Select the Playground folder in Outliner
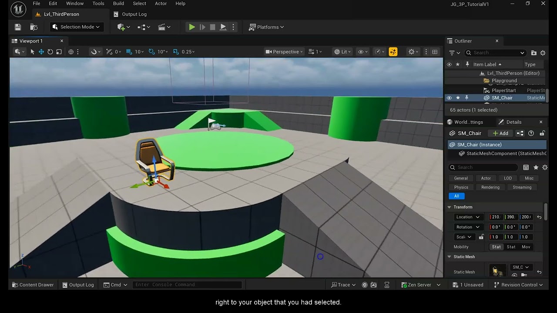Screen dimensions: 557x313 coord(504,81)
